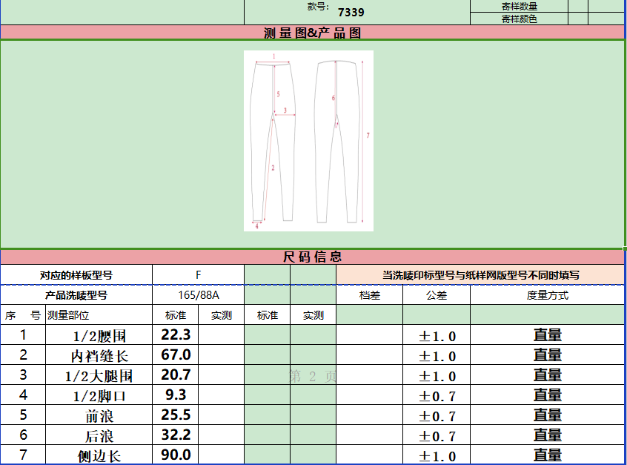Click the 侧边长 standard value 90.0

click(x=176, y=455)
